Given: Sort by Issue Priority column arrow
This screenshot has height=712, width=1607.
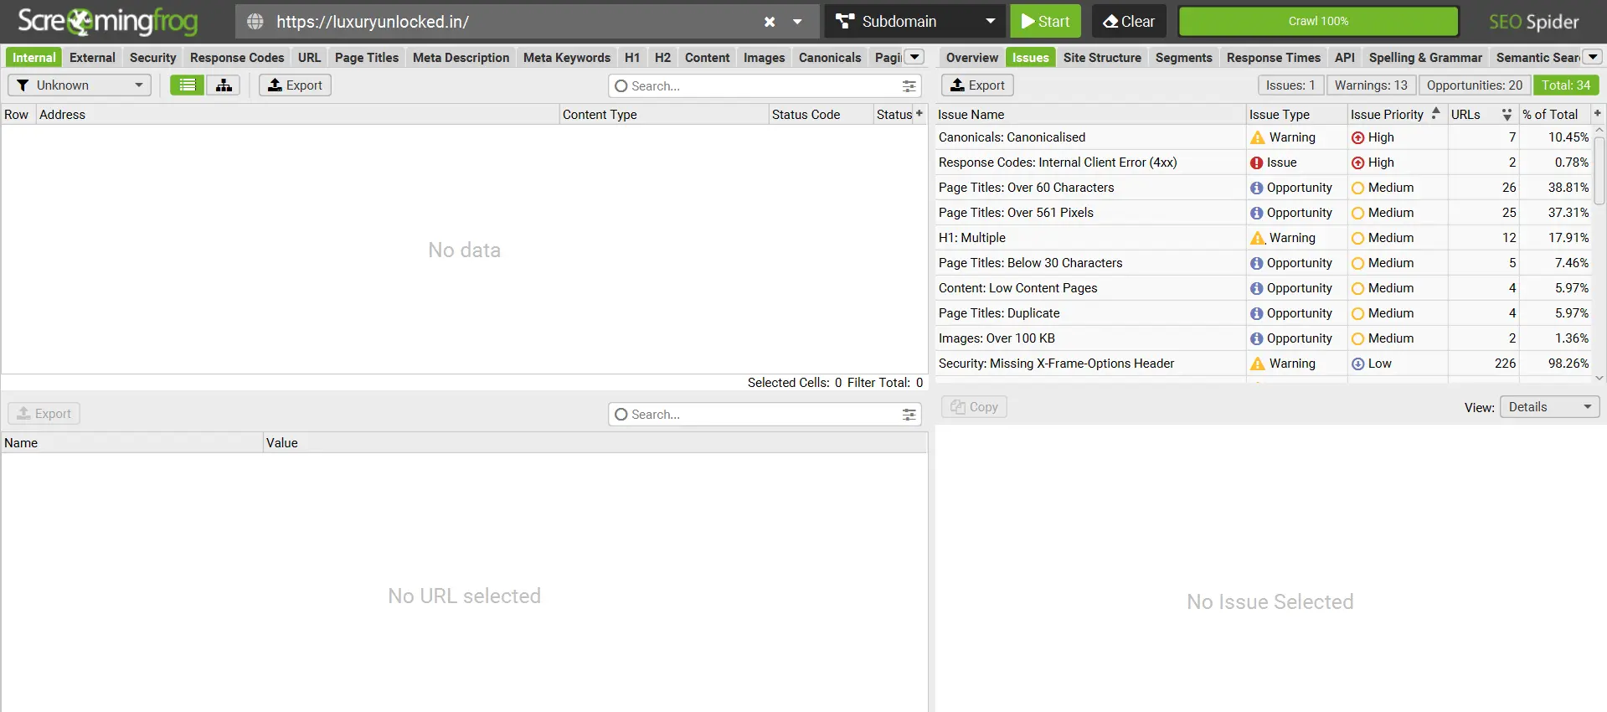Looking at the screenshot, I should pos(1435,113).
